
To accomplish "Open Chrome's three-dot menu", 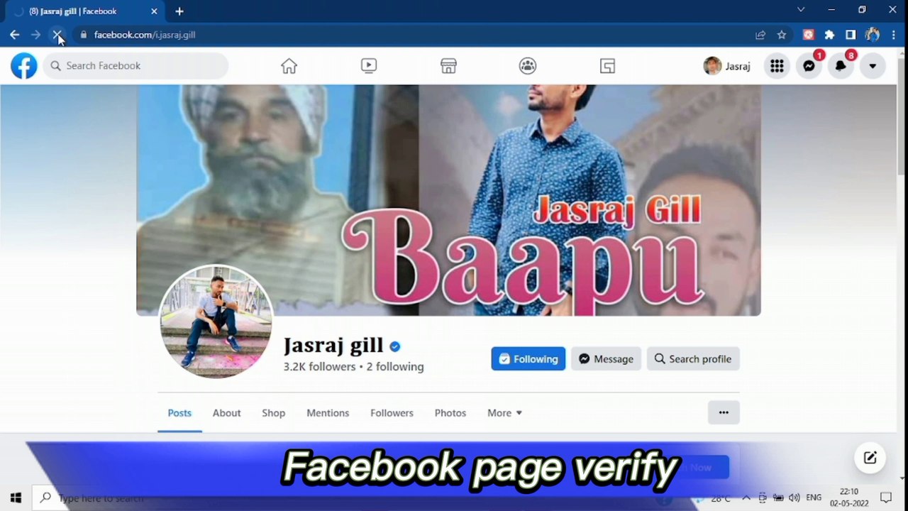I will [893, 35].
